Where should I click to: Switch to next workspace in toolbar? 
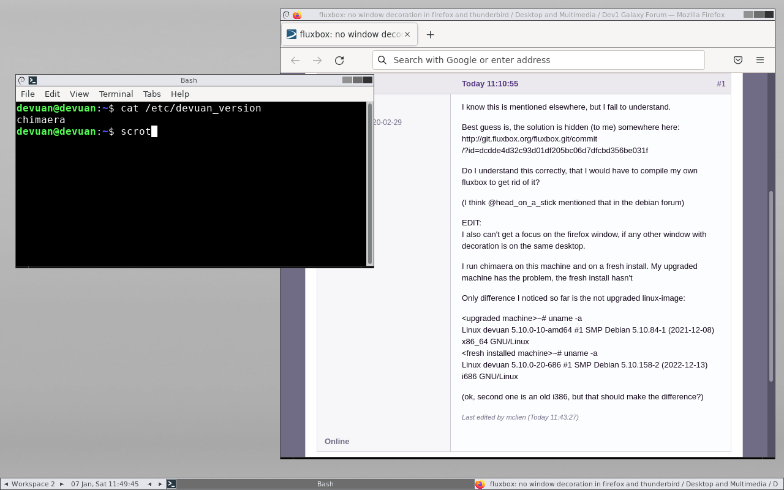pyautogui.click(x=61, y=484)
